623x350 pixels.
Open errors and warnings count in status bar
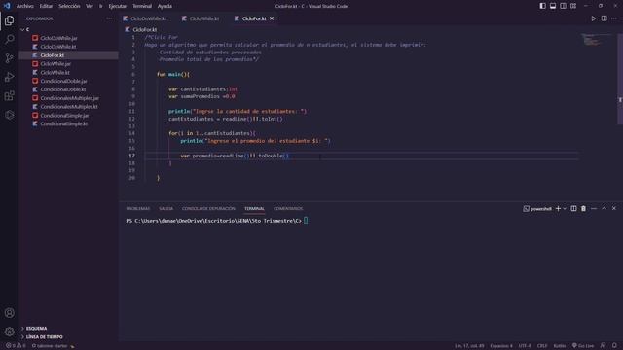coord(16,346)
